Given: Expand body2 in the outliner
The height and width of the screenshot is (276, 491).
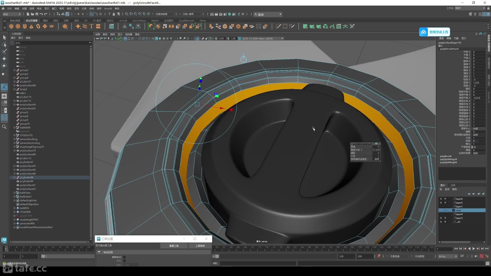Looking at the screenshot, I should 15,89.
